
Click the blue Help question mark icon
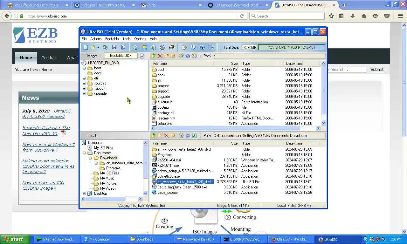tap(202, 47)
